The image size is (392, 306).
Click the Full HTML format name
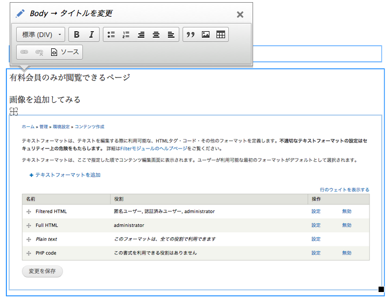pyautogui.click(x=47, y=225)
